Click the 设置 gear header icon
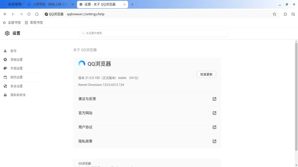 point(7,33)
